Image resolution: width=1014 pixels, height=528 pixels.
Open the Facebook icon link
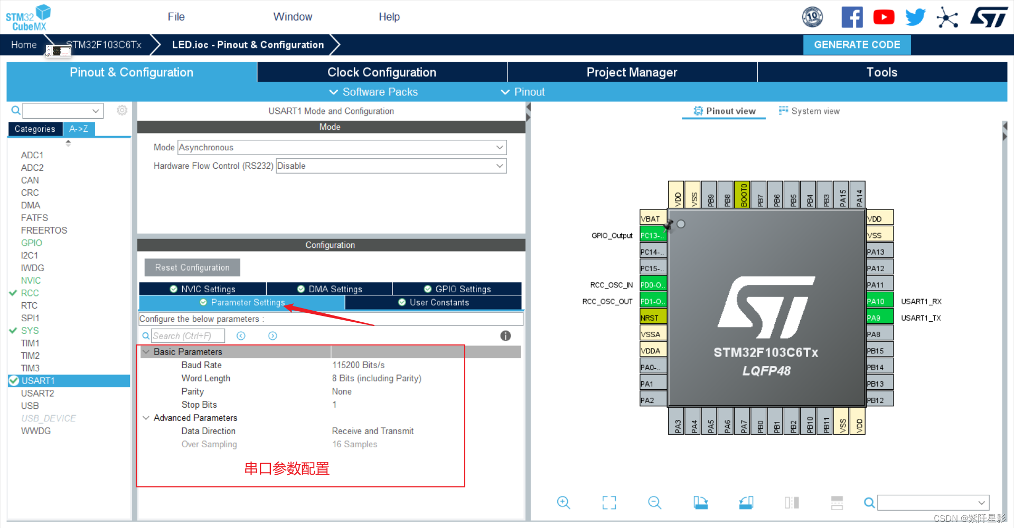(x=852, y=17)
